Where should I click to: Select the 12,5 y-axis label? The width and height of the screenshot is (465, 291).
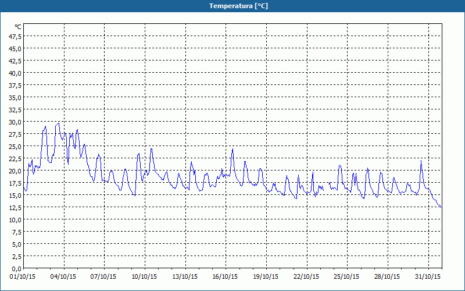pyautogui.click(x=16, y=208)
